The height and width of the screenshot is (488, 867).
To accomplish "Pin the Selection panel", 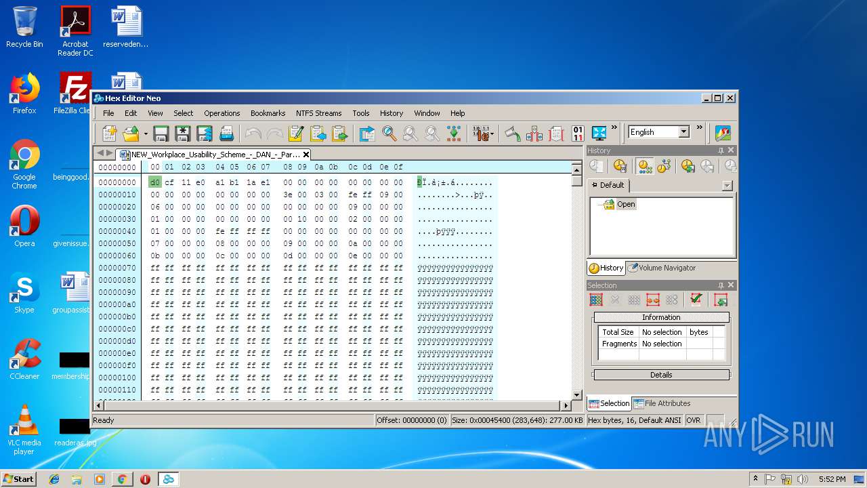I will coord(721,285).
